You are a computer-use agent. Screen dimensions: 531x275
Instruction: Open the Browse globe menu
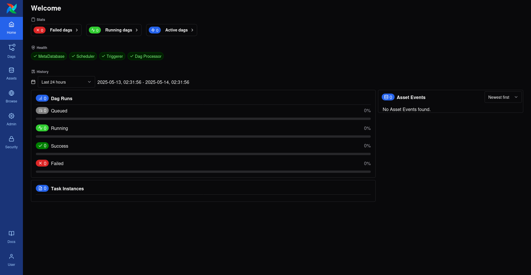[x=11, y=97]
